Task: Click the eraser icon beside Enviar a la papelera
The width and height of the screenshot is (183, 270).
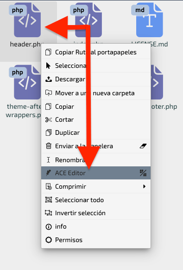Action: point(143,146)
